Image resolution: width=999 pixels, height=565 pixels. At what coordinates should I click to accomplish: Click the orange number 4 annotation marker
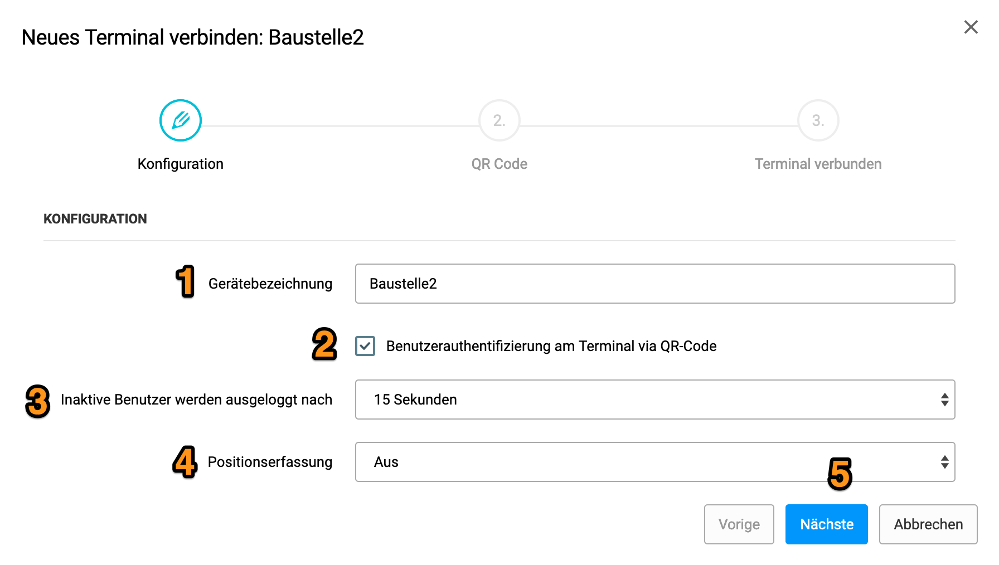(x=185, y=462)
